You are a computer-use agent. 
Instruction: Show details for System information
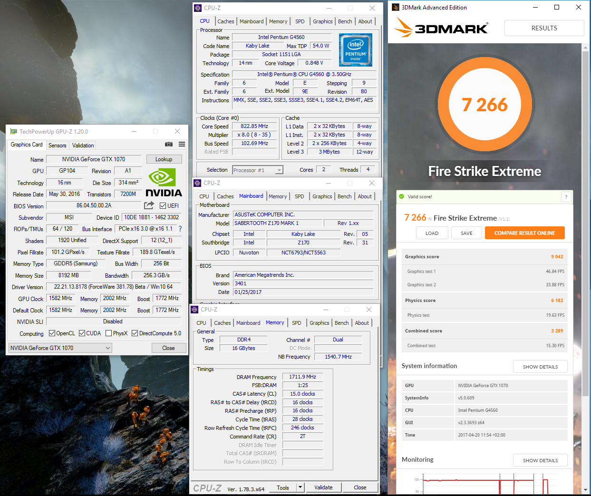(540, 367)
